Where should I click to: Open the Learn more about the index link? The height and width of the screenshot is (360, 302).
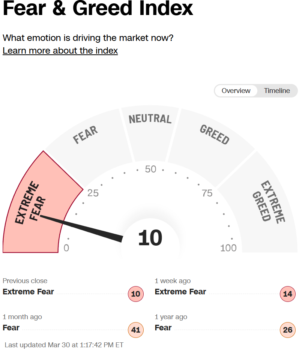click(x=60, y=51)
